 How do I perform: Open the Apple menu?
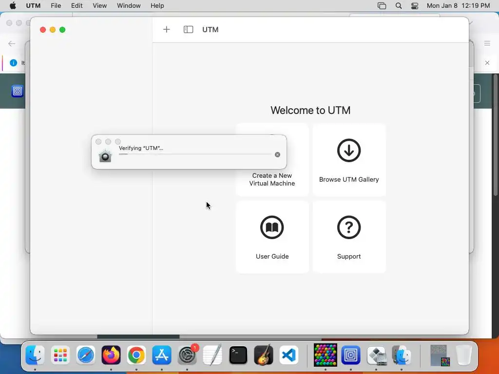pyautogui.click(x=13, y=6)
